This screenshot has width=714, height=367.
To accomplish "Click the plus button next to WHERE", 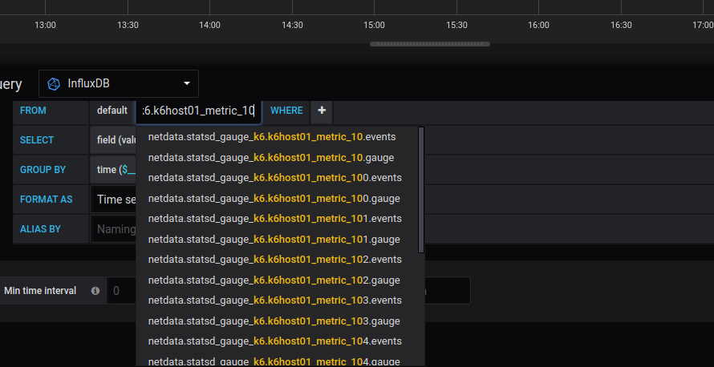I will click(322, 111).
